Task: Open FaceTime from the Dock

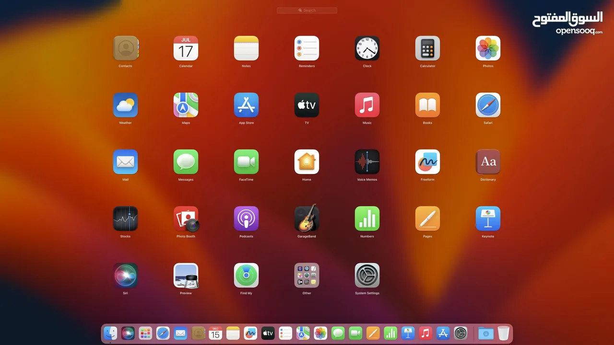Action: [355, 333]
